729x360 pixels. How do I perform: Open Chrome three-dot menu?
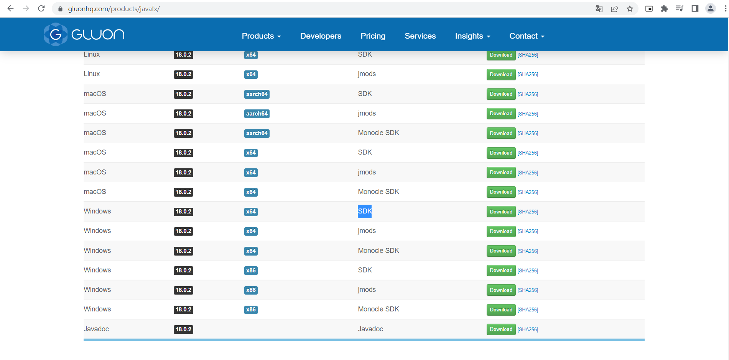725,9
